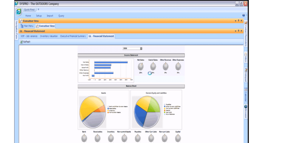Screen dimensions: 286x143
Task: Click the Net Sales gauge dial
Action: [x=141, y=66]
